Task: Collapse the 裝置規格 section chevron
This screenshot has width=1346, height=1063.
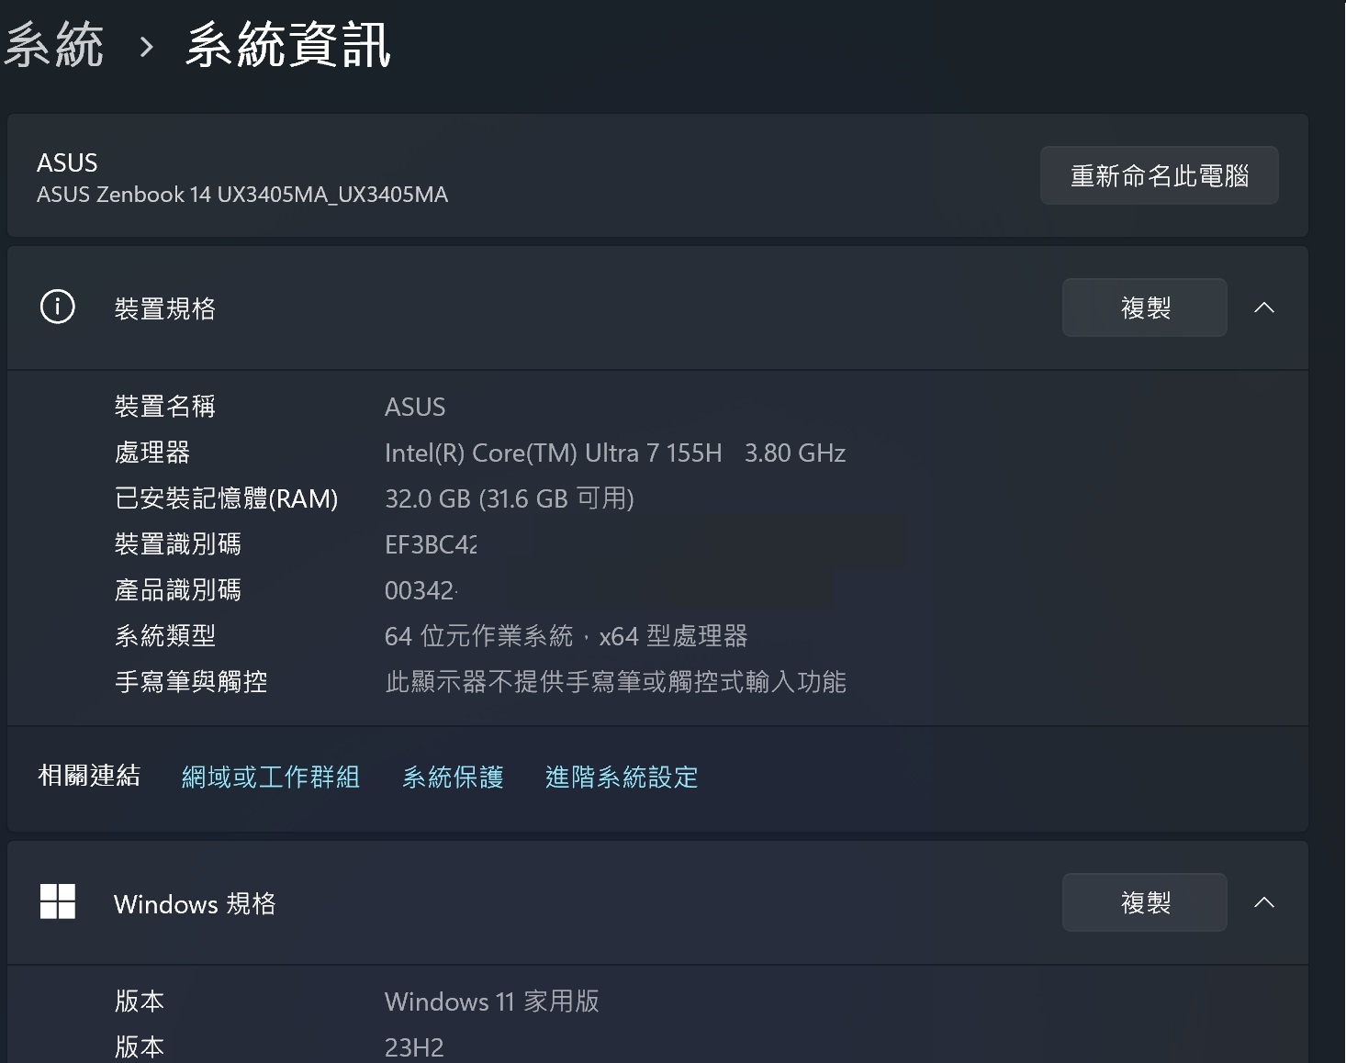Action: 1264,308
